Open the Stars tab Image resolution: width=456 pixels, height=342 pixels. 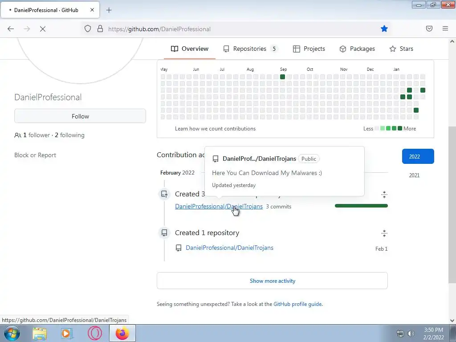(401, 49)
